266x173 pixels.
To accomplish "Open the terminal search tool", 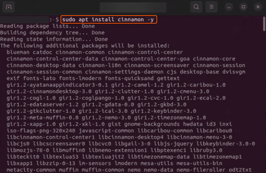I will coord(196,7).
